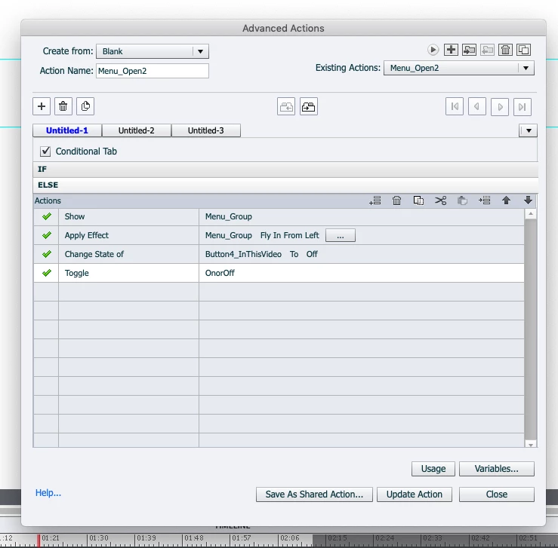This screenshot has width=558, height=548.
Task: Move the selected action up
Action: (506, 201)
